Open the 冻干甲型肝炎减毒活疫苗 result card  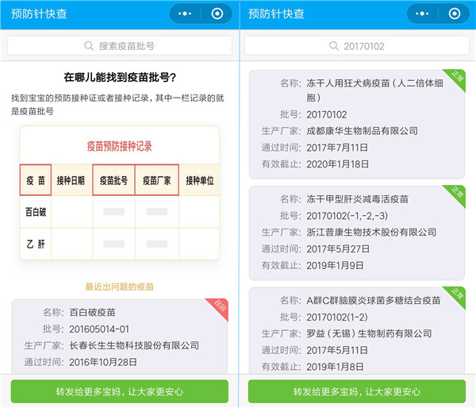pos(357,232)
